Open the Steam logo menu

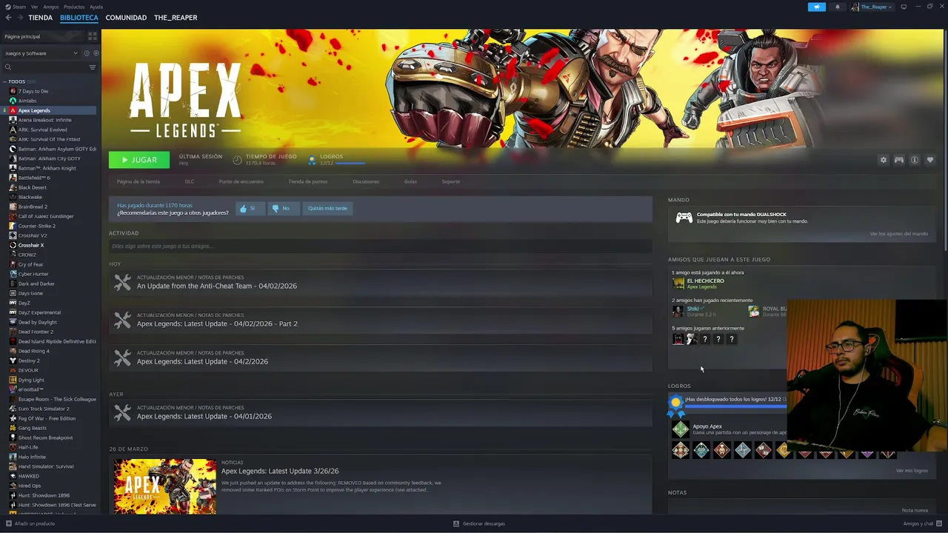tap(16, 7)
